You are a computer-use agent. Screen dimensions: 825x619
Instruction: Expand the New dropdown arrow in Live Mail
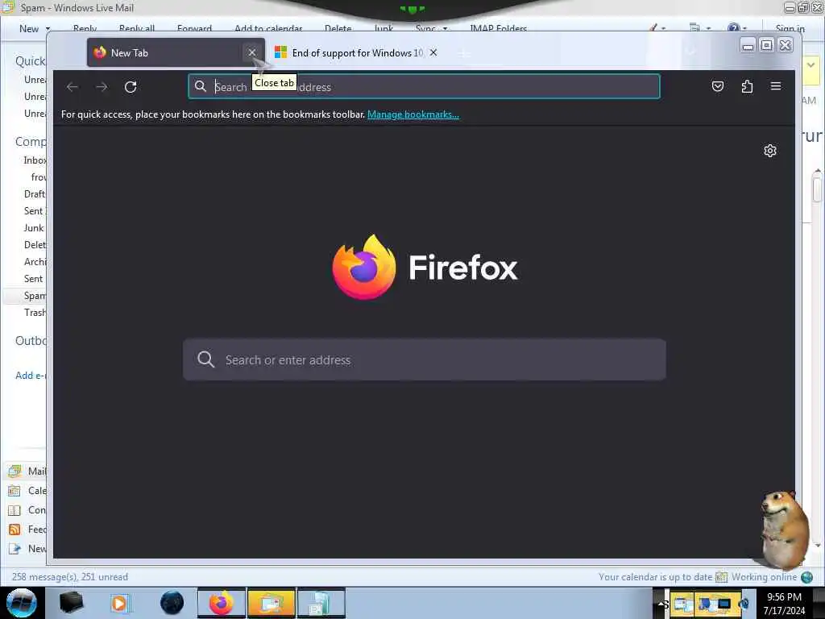click(48, 29)
